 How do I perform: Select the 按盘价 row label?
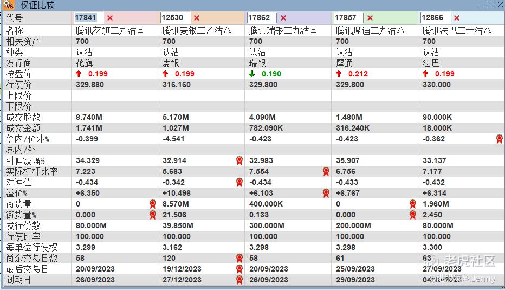[x=18, y=74]
